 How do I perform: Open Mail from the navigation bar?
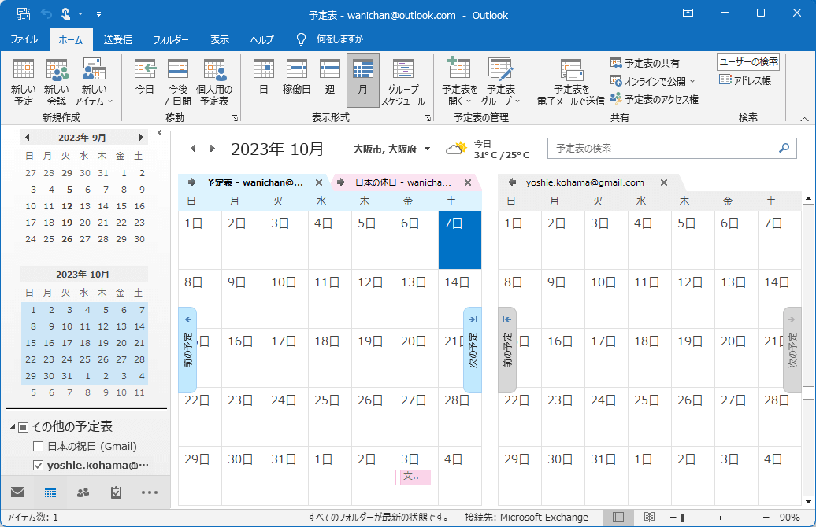coord(17,492)
